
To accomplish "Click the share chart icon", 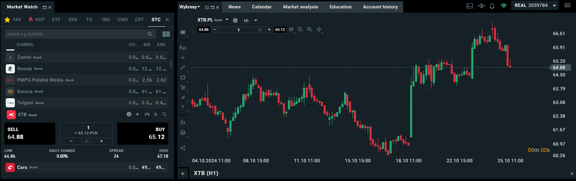I will coord(183,148).
